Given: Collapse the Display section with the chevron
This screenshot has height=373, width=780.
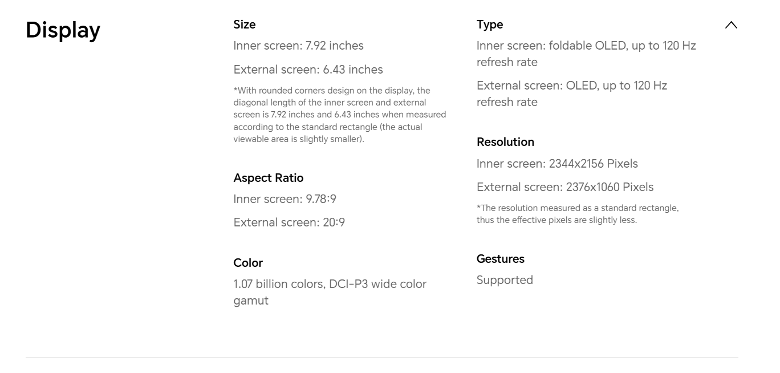Looking at the screenshot, I should point(730,25).
